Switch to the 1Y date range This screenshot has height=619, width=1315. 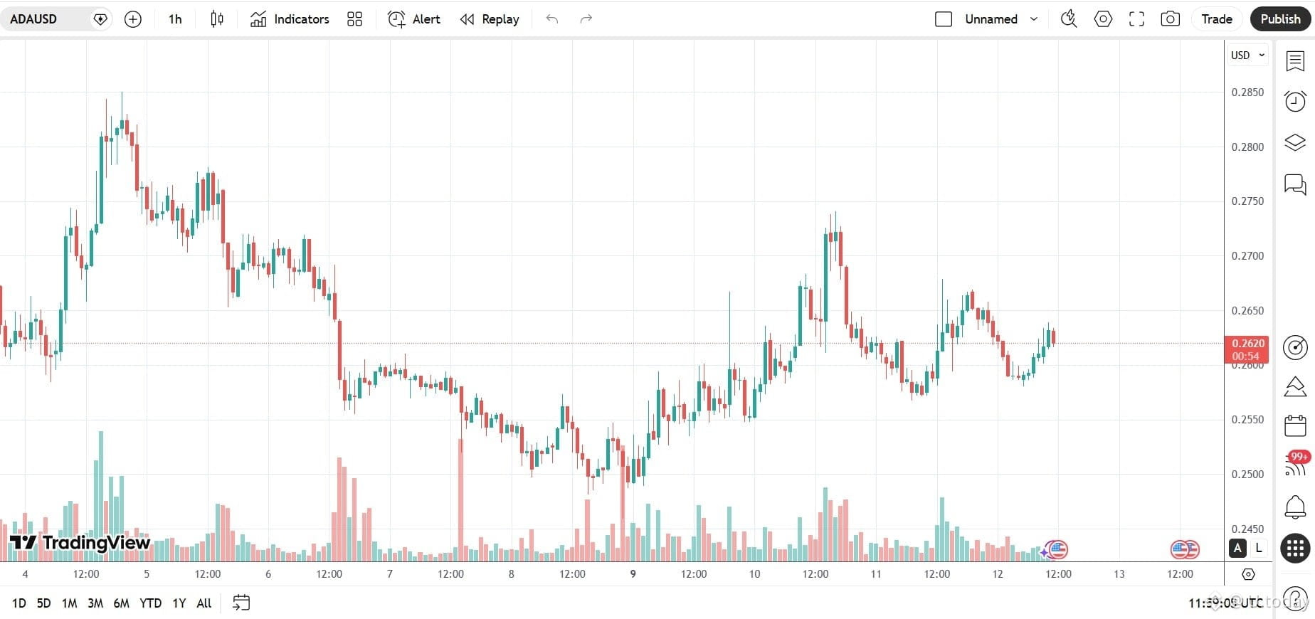179,603
